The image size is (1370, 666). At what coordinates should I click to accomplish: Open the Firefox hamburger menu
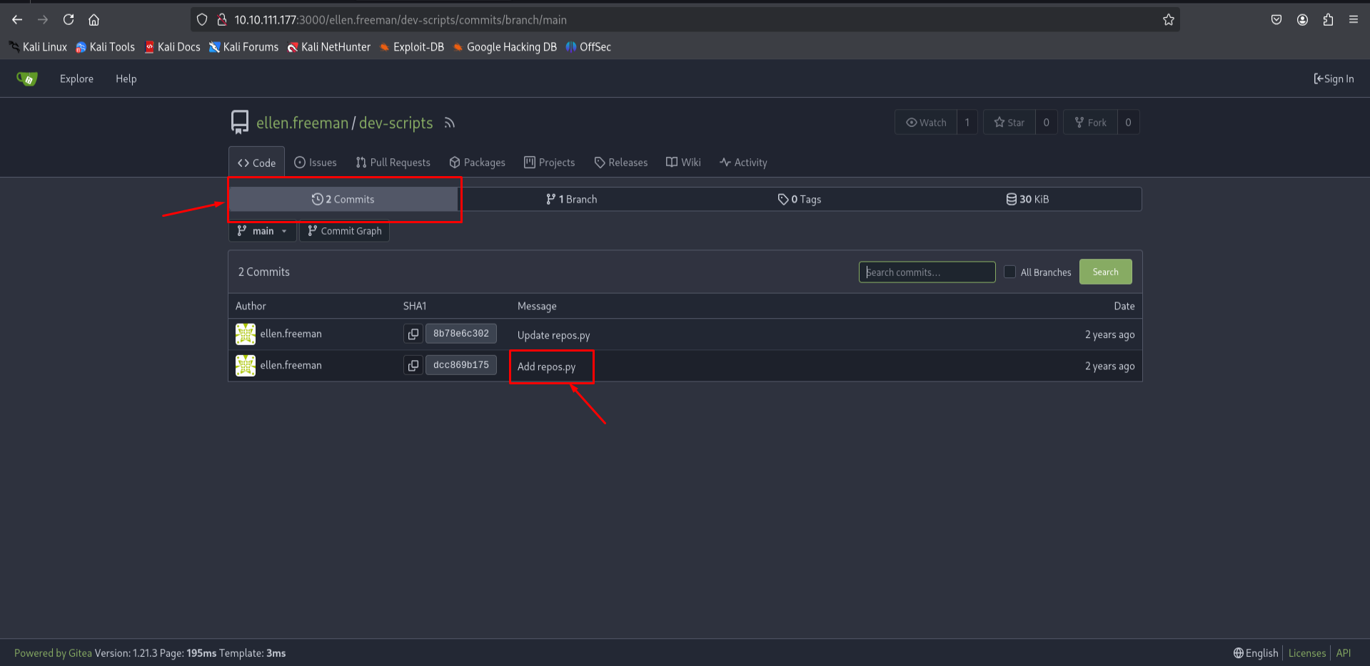[x=1354, y=20]
